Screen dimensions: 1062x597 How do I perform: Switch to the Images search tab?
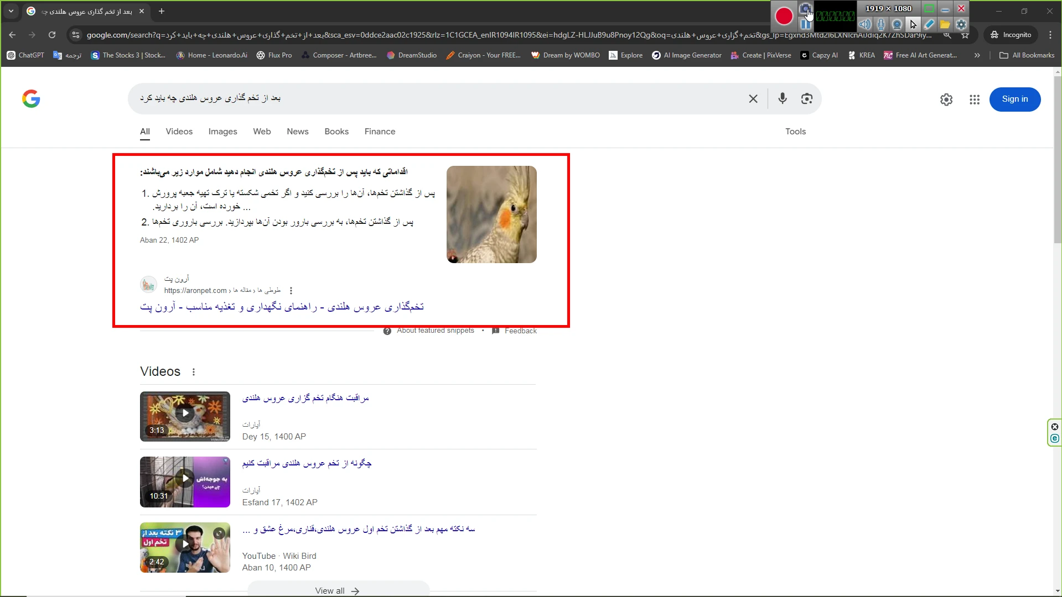tap(222, 132)
